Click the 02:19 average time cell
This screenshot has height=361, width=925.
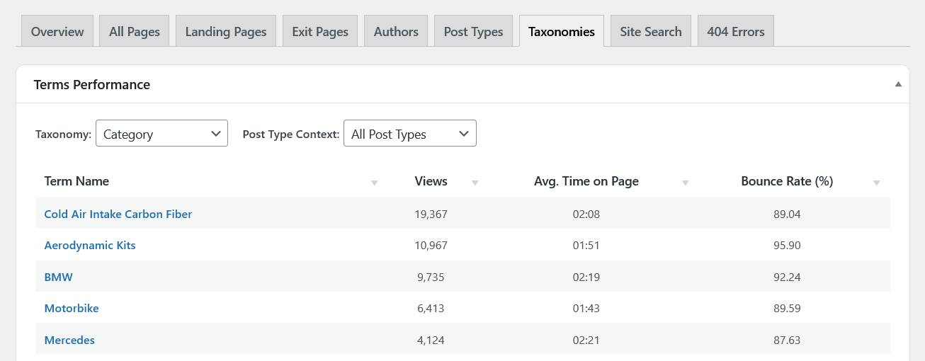pyautogui.click(x=586, y=277)
